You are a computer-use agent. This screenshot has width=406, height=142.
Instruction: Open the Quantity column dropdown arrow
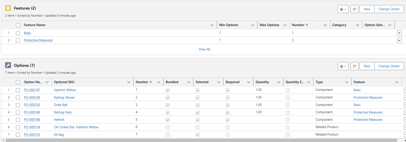pyautogui.click(x=279, y=82)
